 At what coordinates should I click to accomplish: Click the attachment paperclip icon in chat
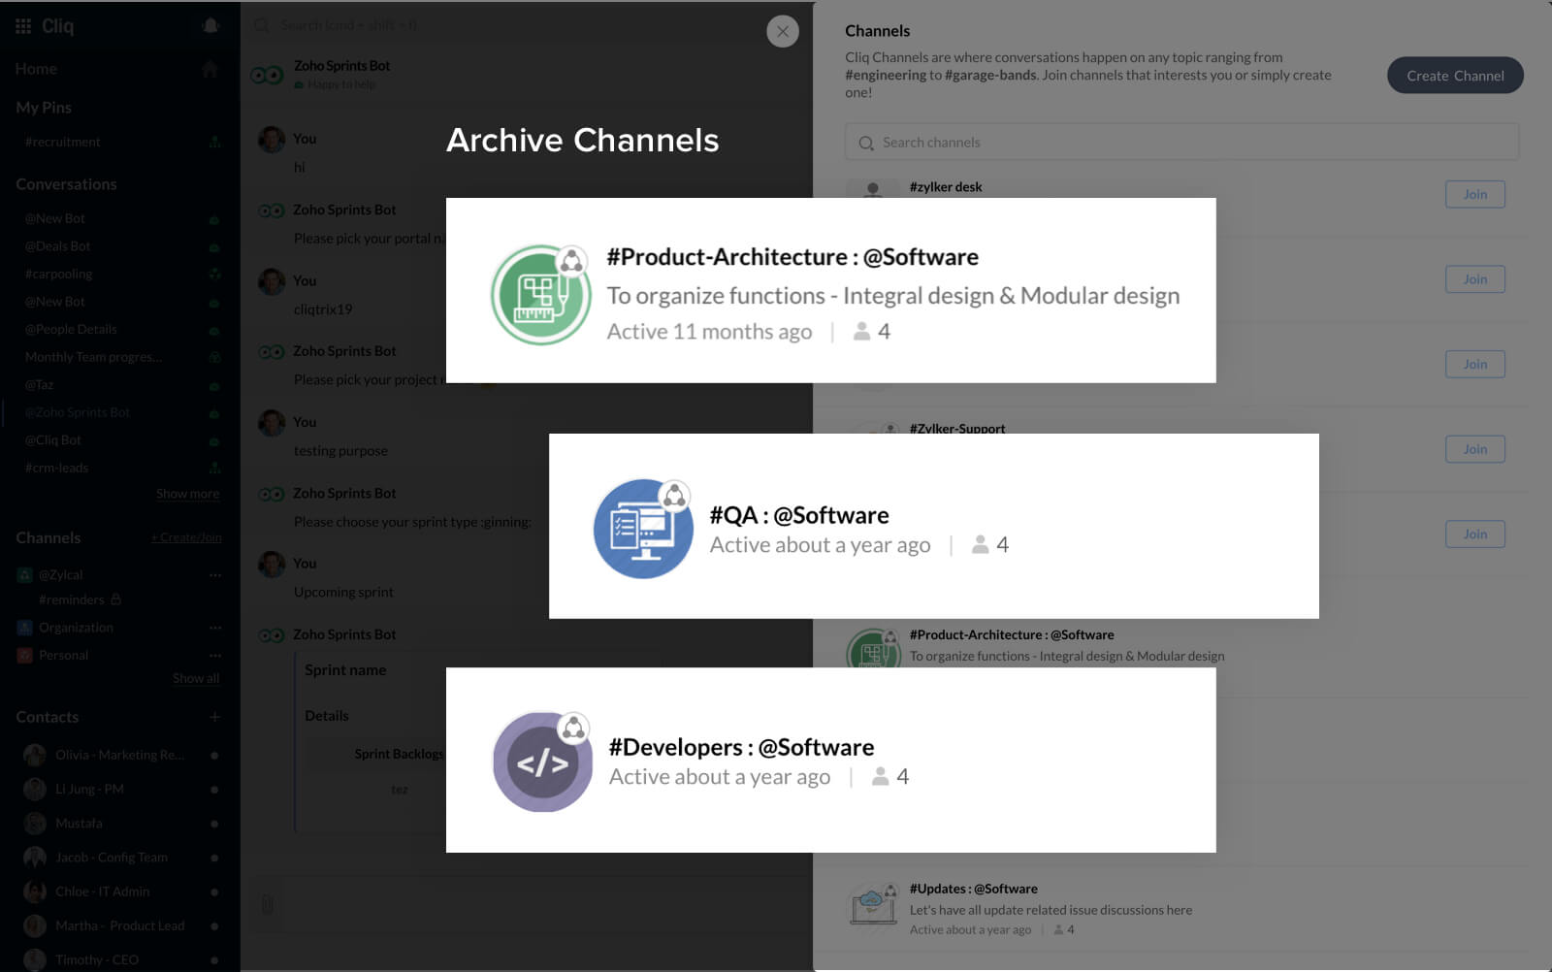click(267, 905)
